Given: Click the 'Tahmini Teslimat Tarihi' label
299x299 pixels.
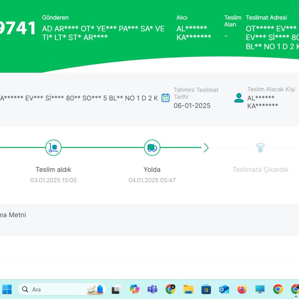Looking at the screenshot, I should tap(196, 93).
